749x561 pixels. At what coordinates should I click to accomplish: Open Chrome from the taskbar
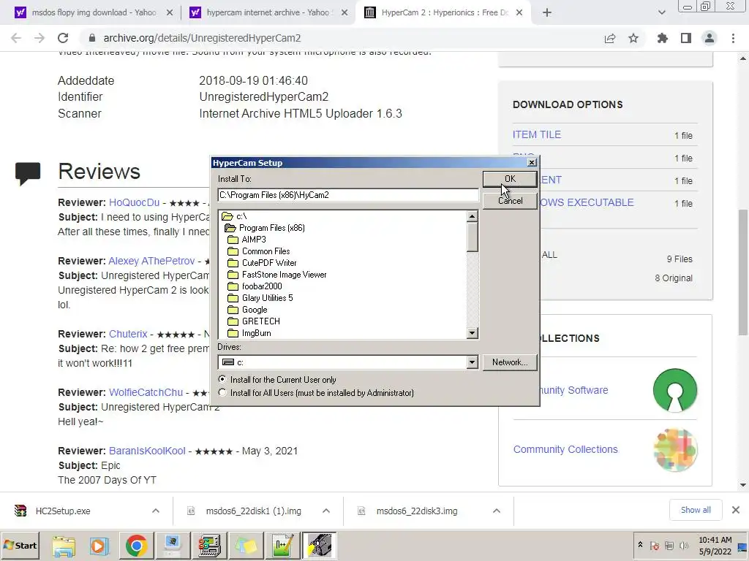(136, 545)
